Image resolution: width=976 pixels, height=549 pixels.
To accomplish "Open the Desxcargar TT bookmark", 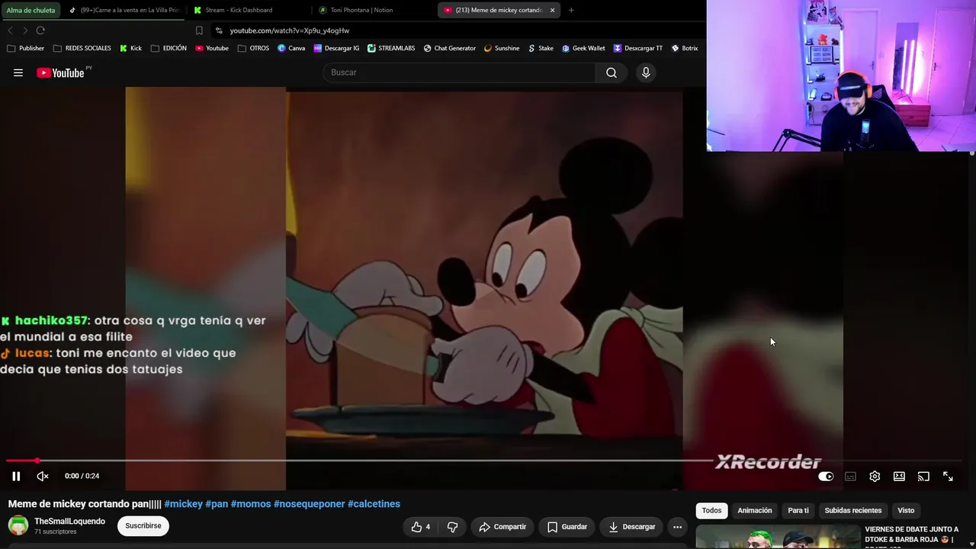I will pos(638,48).
